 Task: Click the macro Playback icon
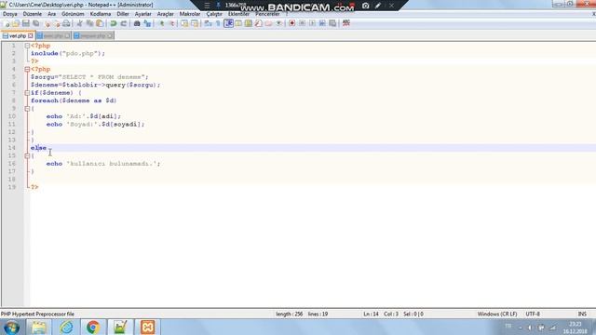[x=313, y=23]
